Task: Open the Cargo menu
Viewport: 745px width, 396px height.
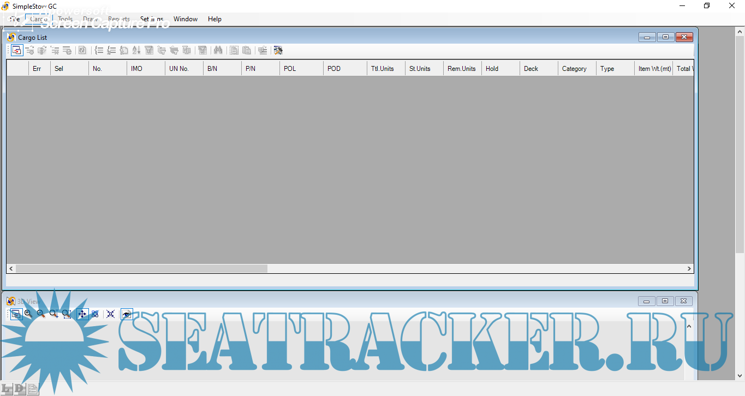Action: [39, 19]
